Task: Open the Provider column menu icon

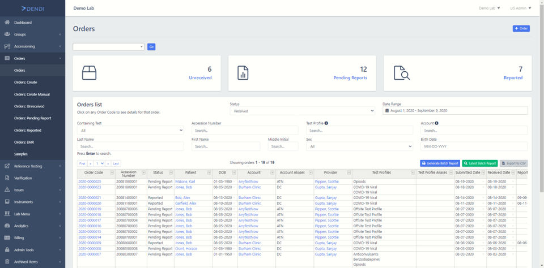Action: click(x=348, y=172)
